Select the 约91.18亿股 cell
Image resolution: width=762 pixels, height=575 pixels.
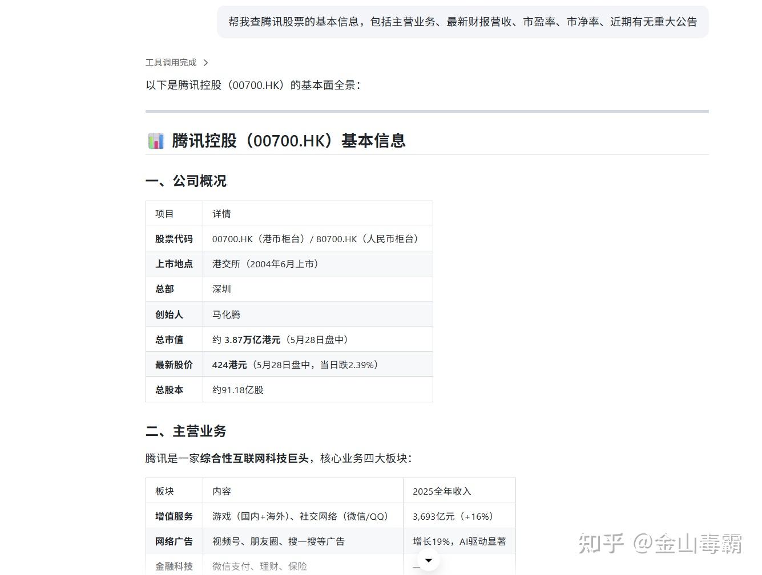tap(318, 390)
